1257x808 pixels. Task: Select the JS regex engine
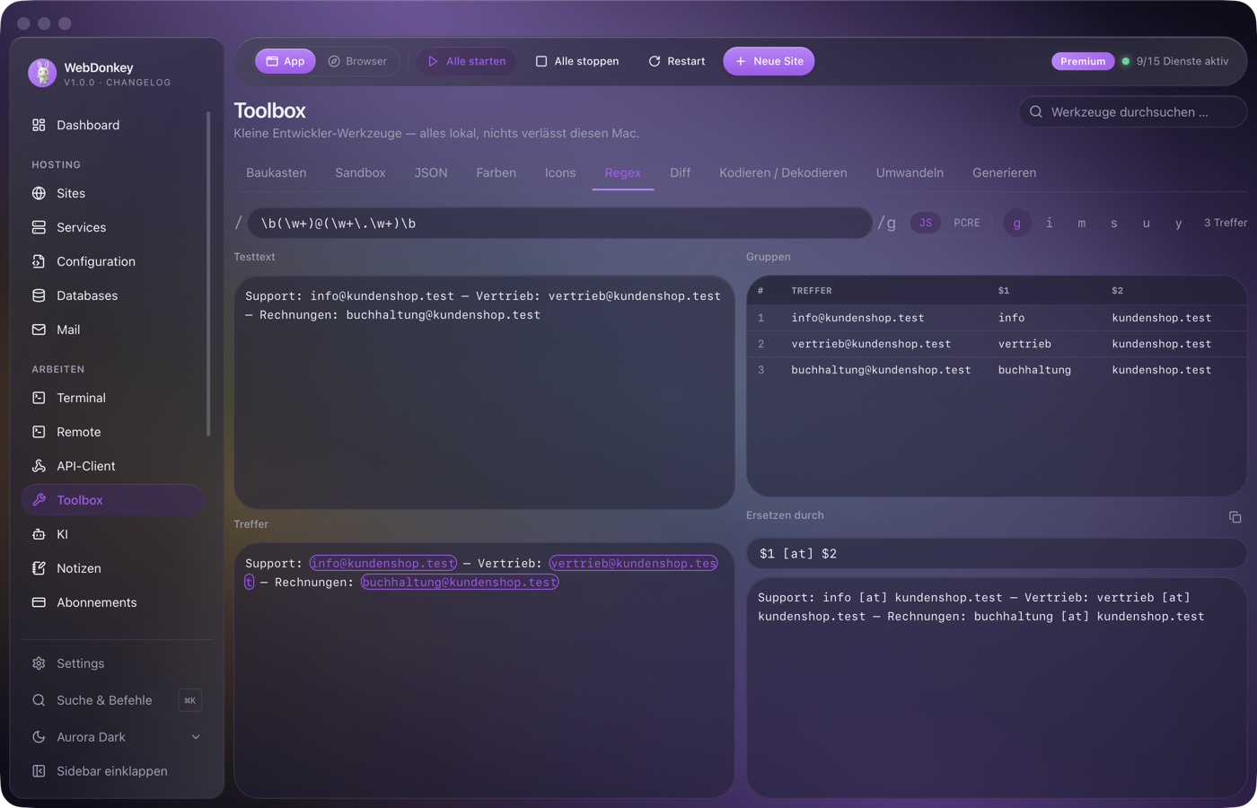tap(926, 223)
